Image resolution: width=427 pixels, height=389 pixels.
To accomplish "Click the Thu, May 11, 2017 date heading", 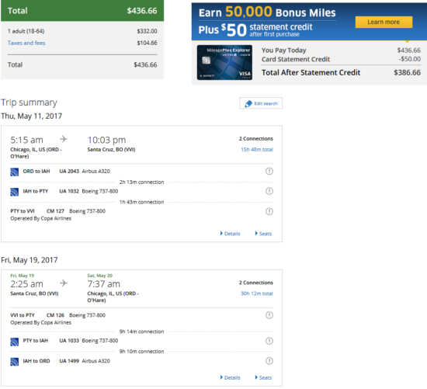I will [32, 116].
